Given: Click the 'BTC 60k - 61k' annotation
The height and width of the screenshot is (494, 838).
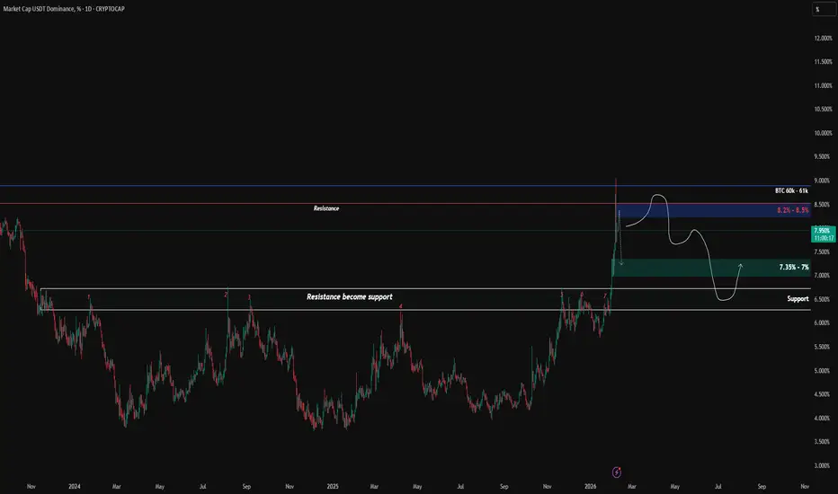Looking at the screenshot, I should coord(791,190).
